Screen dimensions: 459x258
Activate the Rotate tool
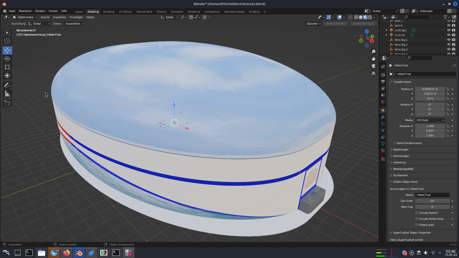pos(7,59)
